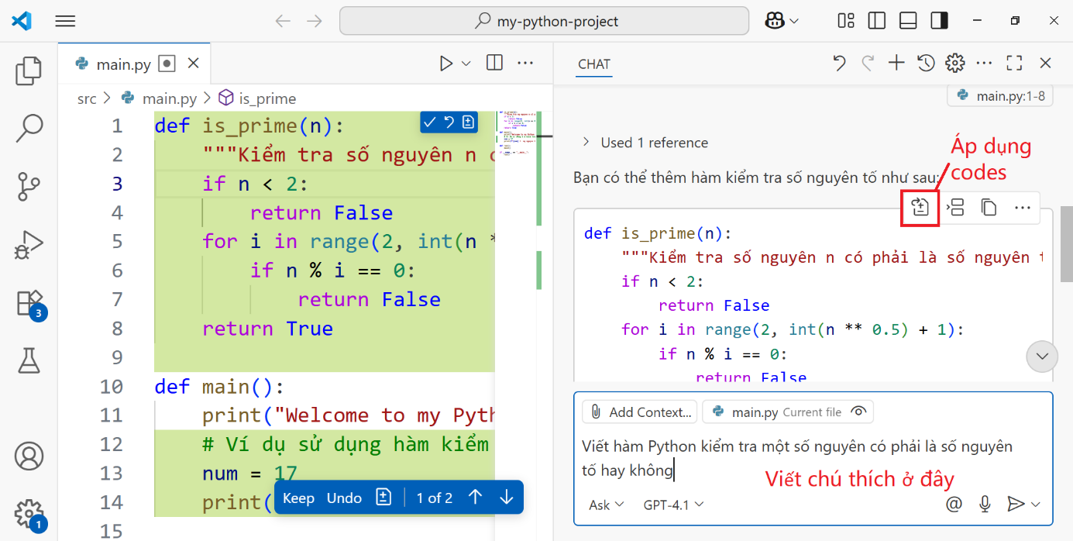Click the Apply in Editor icon

click(920, 207)
